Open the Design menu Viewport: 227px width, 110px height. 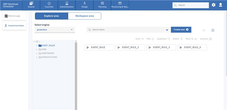point(84,5)
